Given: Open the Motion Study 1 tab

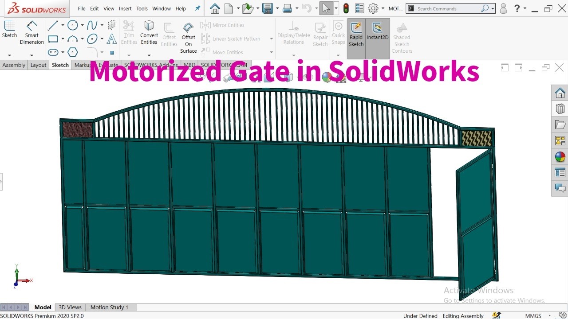Looking at the screenshot, I should (x=109, y=307).
